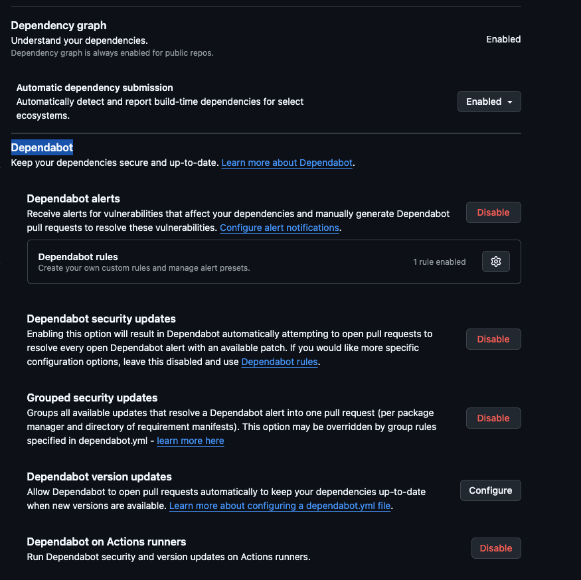Viewport: 581px width, 580px height.
Task: Click the 1 rule enabled label
Action: tap(439, 262)
